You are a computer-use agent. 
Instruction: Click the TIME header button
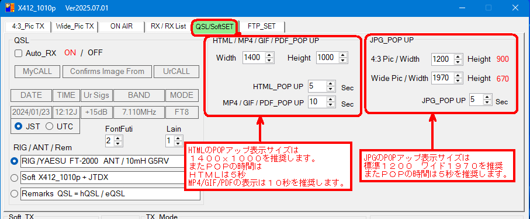click(x=66, y=96)
